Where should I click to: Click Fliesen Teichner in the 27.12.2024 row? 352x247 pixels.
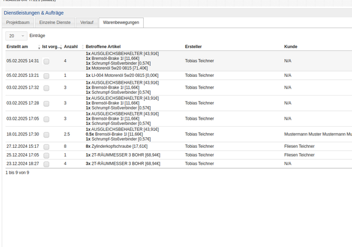pos(299,147)
